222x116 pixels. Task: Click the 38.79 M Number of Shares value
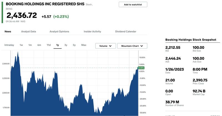[172, 102]
